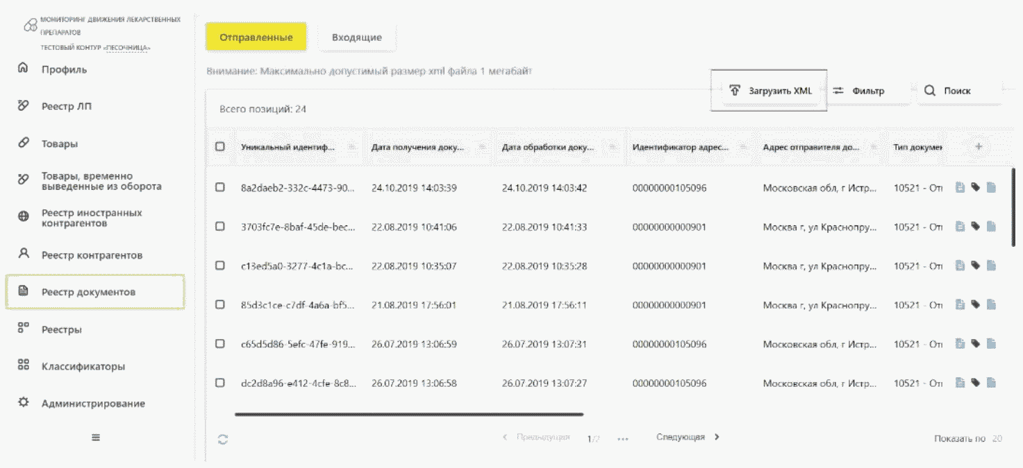Open Классификаторы in sidebar
The height and width of the screenshot is (468, 1023).
click(x=83, y=366)
